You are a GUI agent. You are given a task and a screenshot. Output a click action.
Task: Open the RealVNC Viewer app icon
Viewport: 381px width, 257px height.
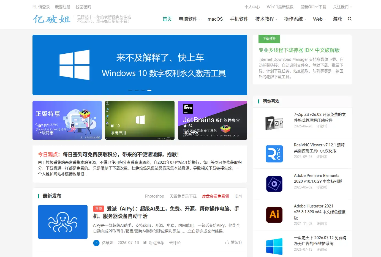pos(274,154)
